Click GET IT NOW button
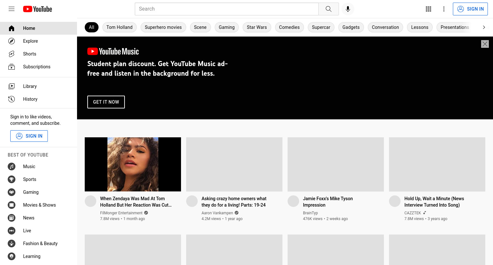Screen dimensions: 493x265 (106, 102)
